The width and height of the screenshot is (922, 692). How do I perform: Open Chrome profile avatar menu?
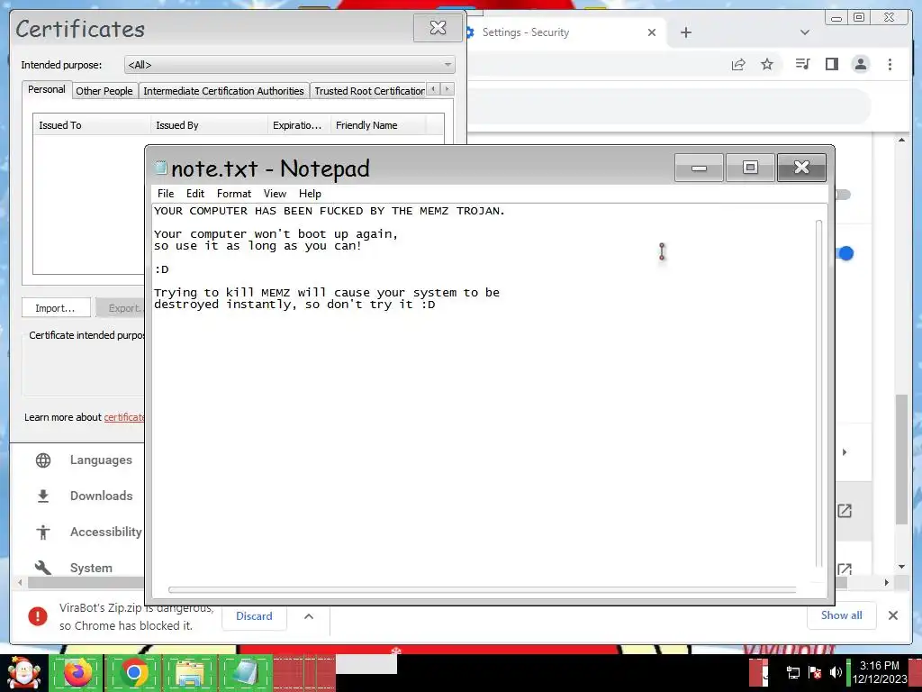click(x=860, y=64)
